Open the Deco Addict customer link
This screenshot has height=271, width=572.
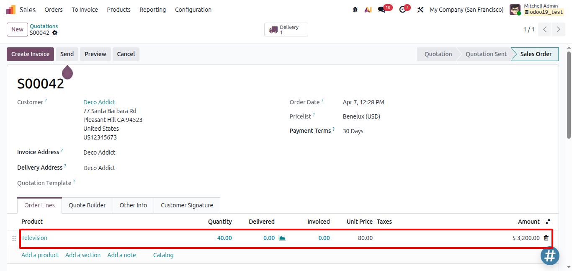pos(99,102)
